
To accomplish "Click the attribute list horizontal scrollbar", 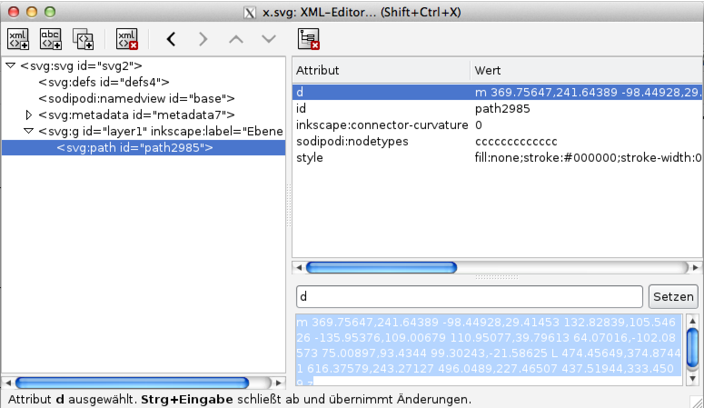I will (382, 268).
